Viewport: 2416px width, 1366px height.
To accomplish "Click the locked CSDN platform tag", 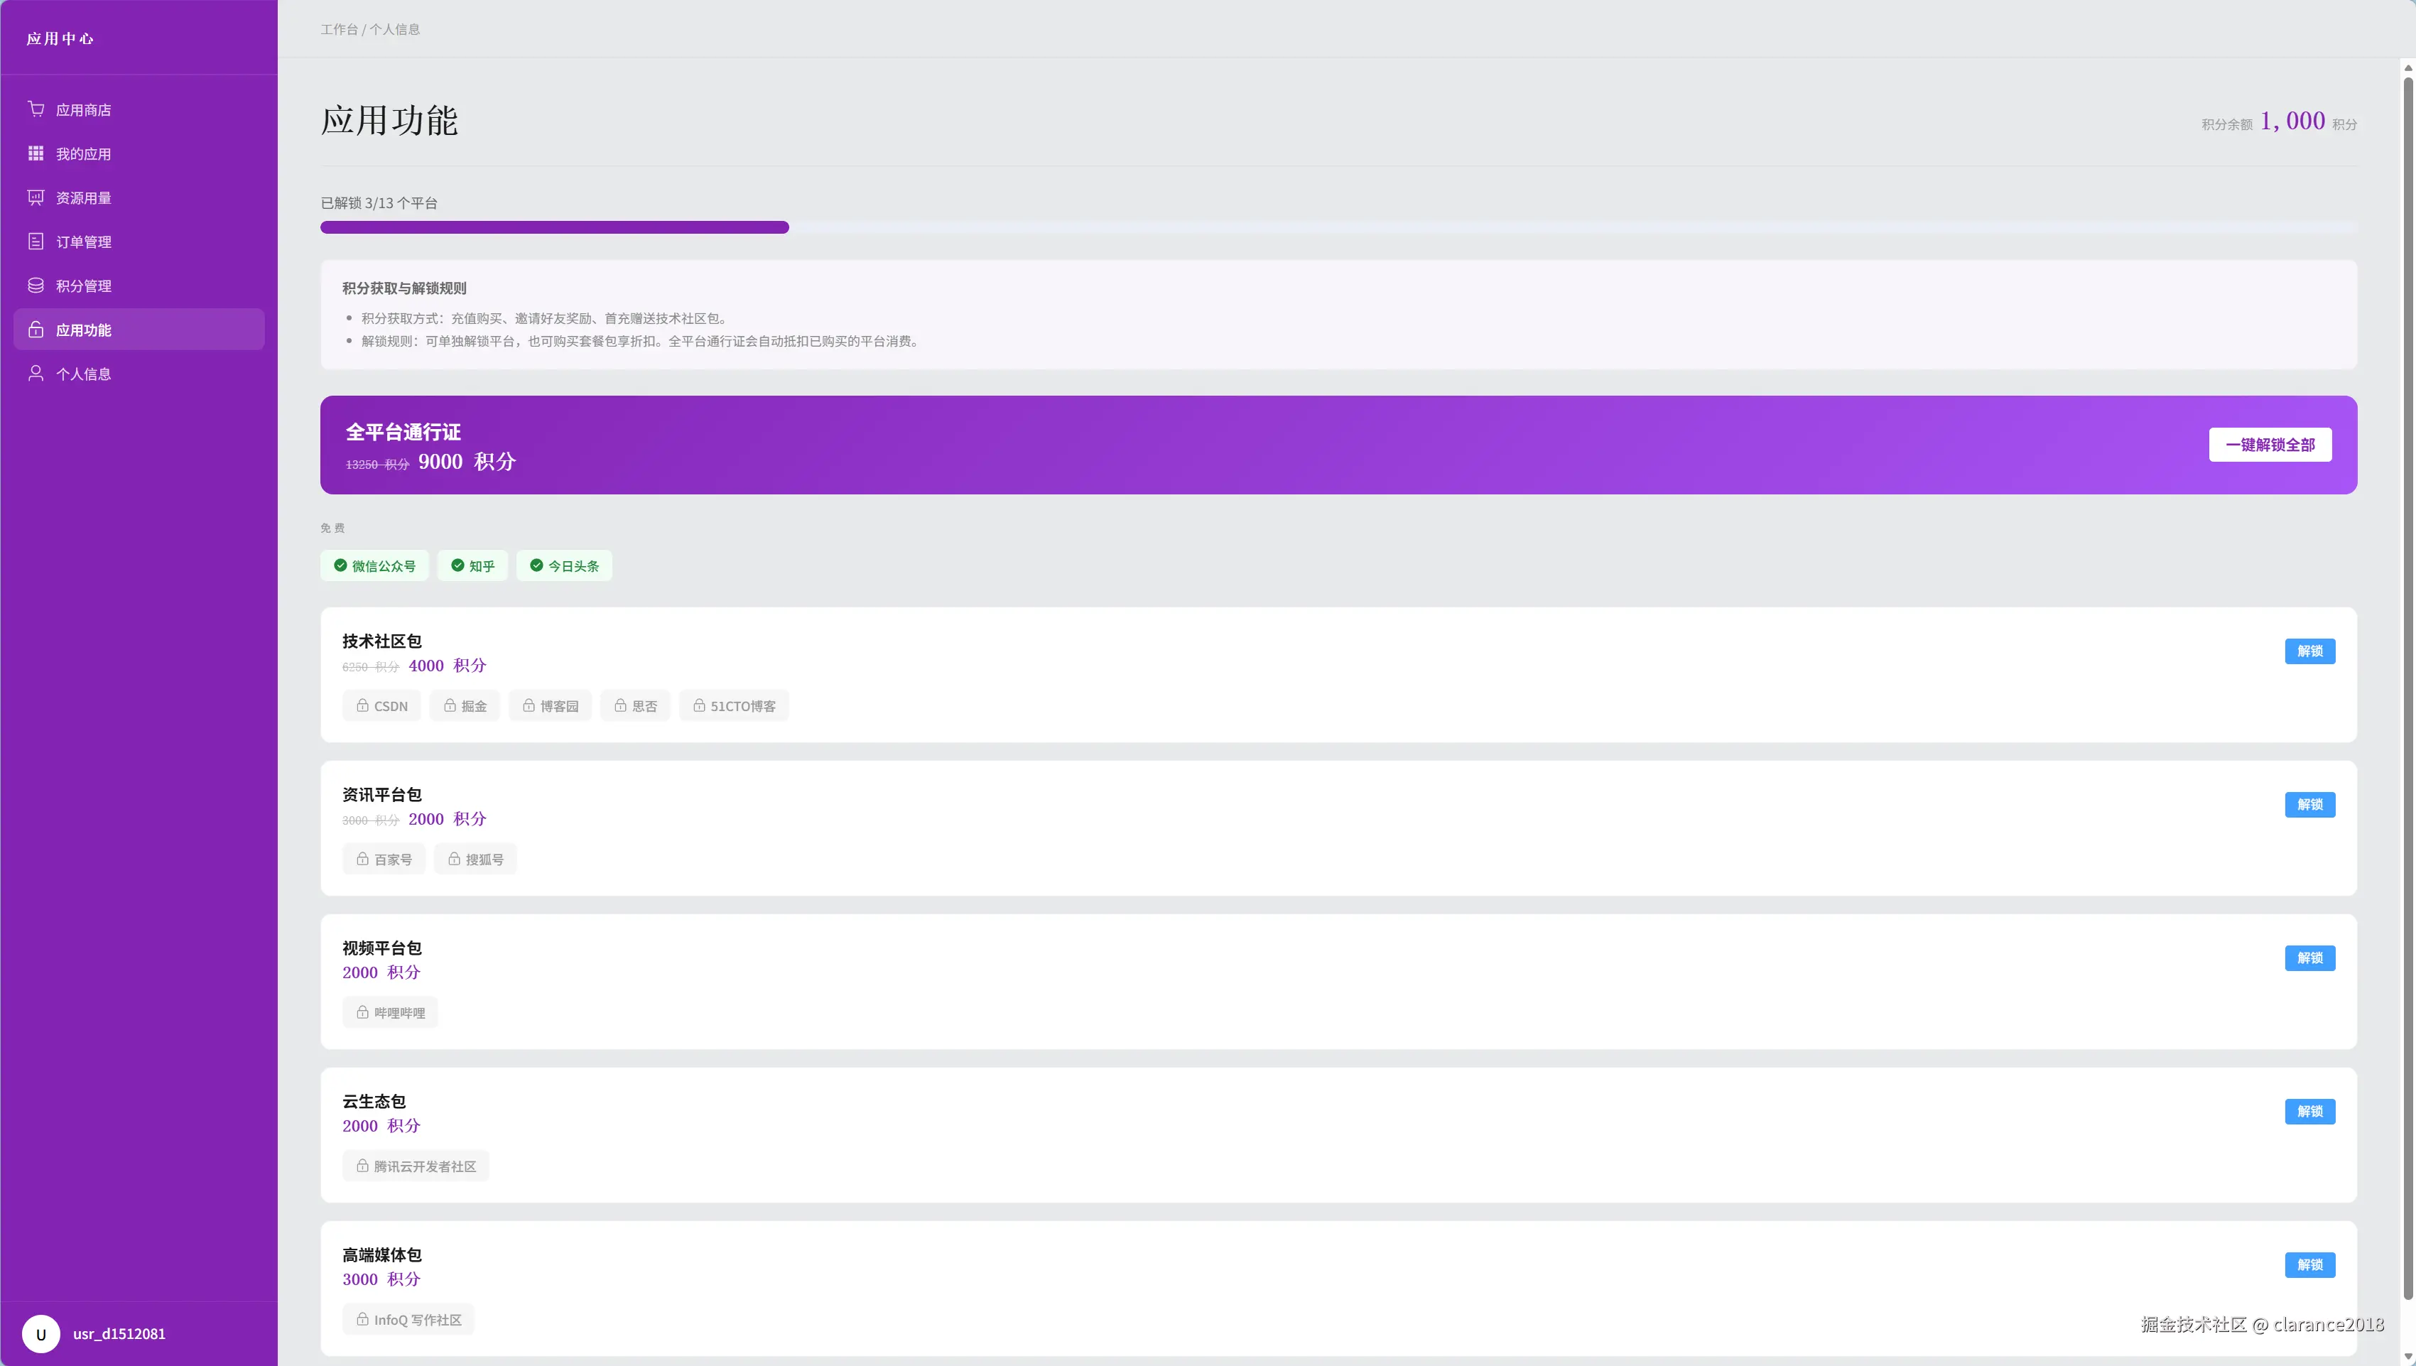I will tap(382, 705).
